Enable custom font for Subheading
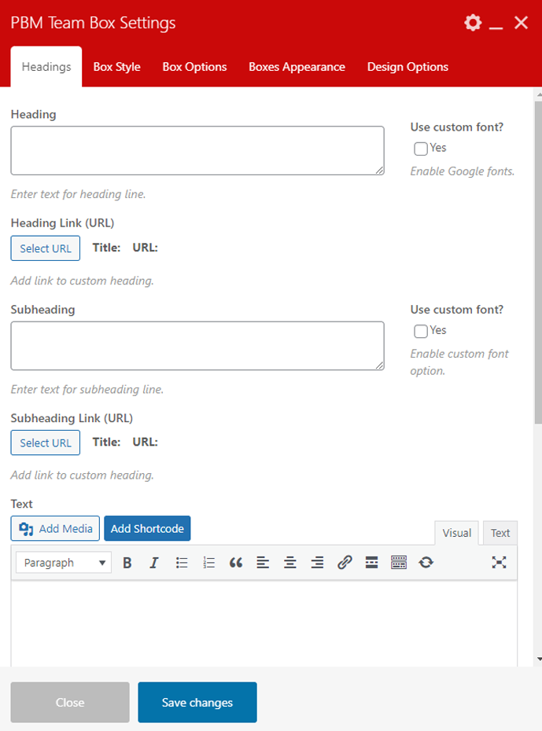This screenshot has width=542, height=731. [421, 331]
